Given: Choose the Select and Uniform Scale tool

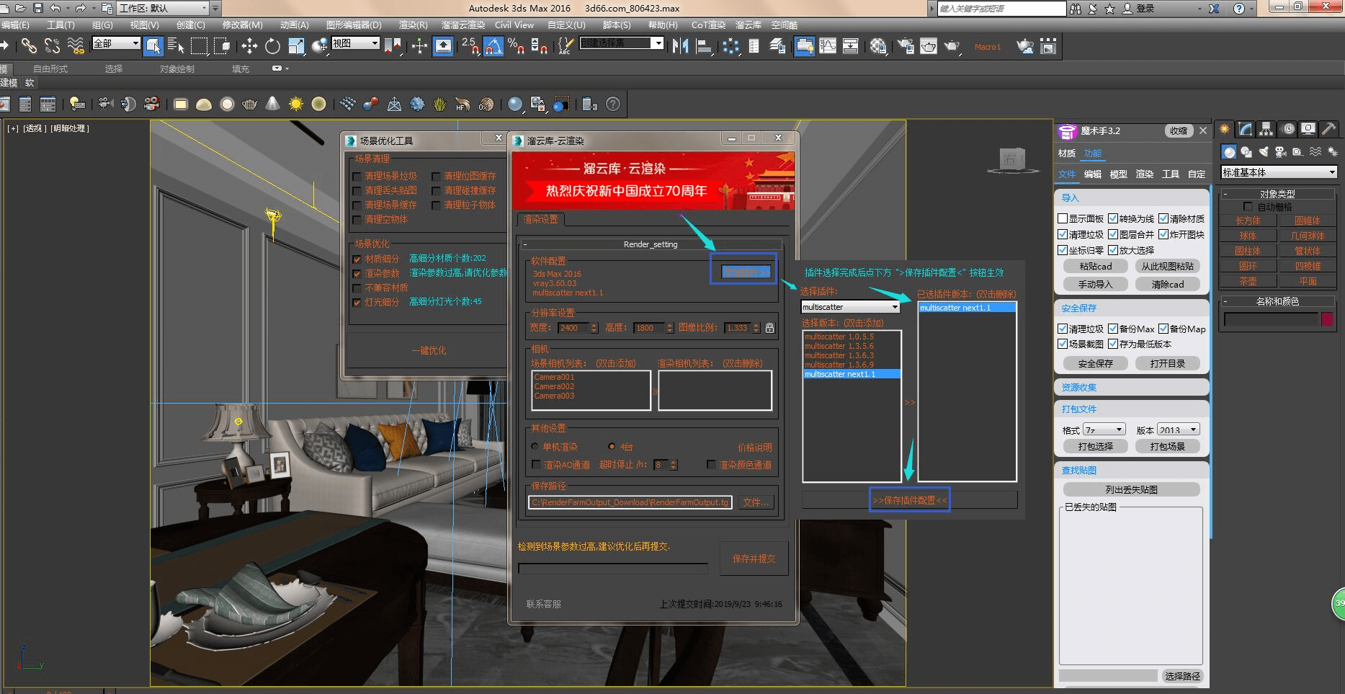Looking at the screenshot, I should [296, 46].
